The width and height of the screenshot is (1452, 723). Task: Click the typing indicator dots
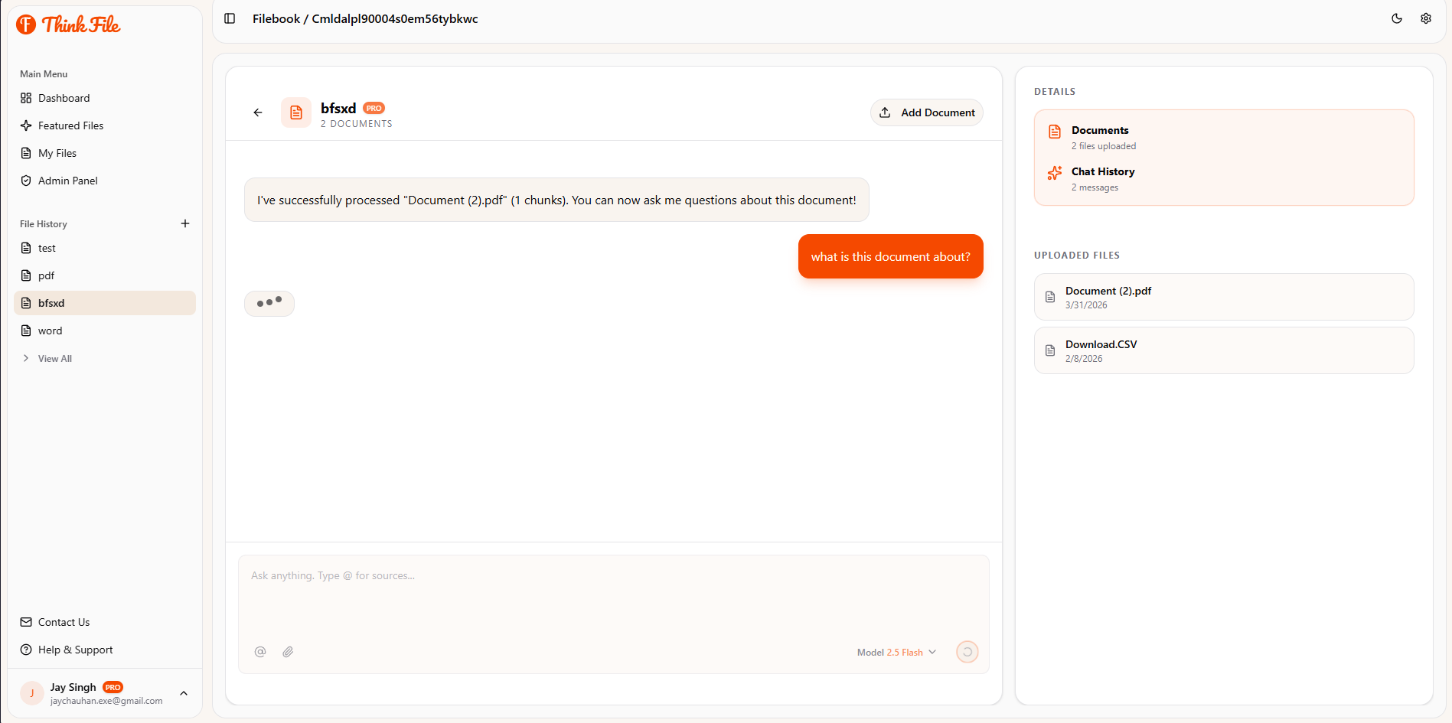(x=269, y=303)
